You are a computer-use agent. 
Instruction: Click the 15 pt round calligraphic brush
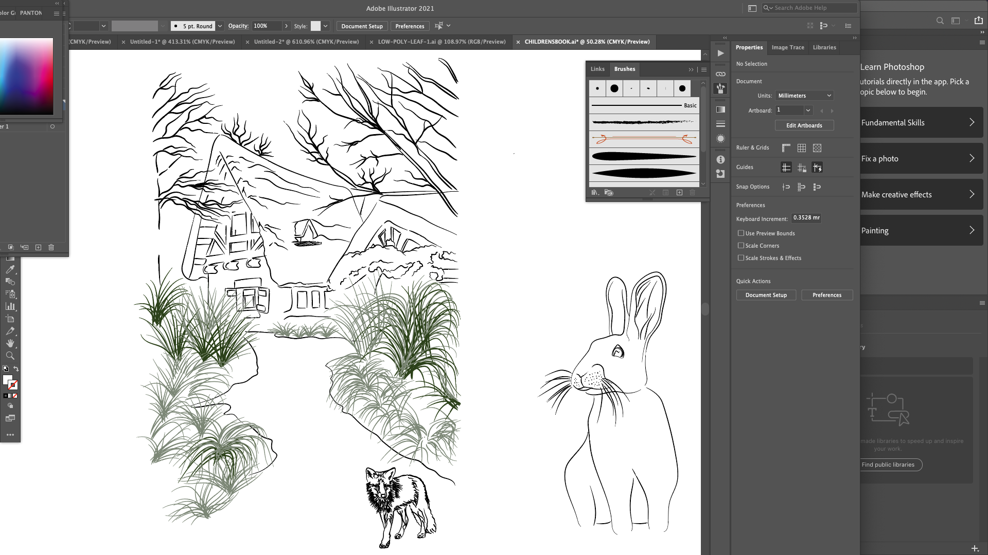(614, 88)
